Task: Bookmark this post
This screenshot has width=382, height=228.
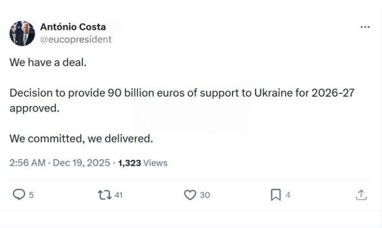Action: (x=276, y=195)
